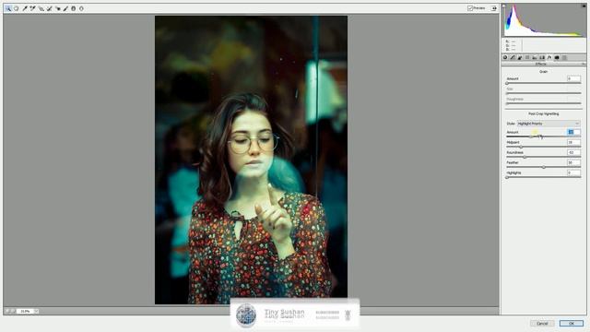Select the Adjustment Brush tool
Image resolution: width=590 pixels, height=332 pixels.
[65, 8]
